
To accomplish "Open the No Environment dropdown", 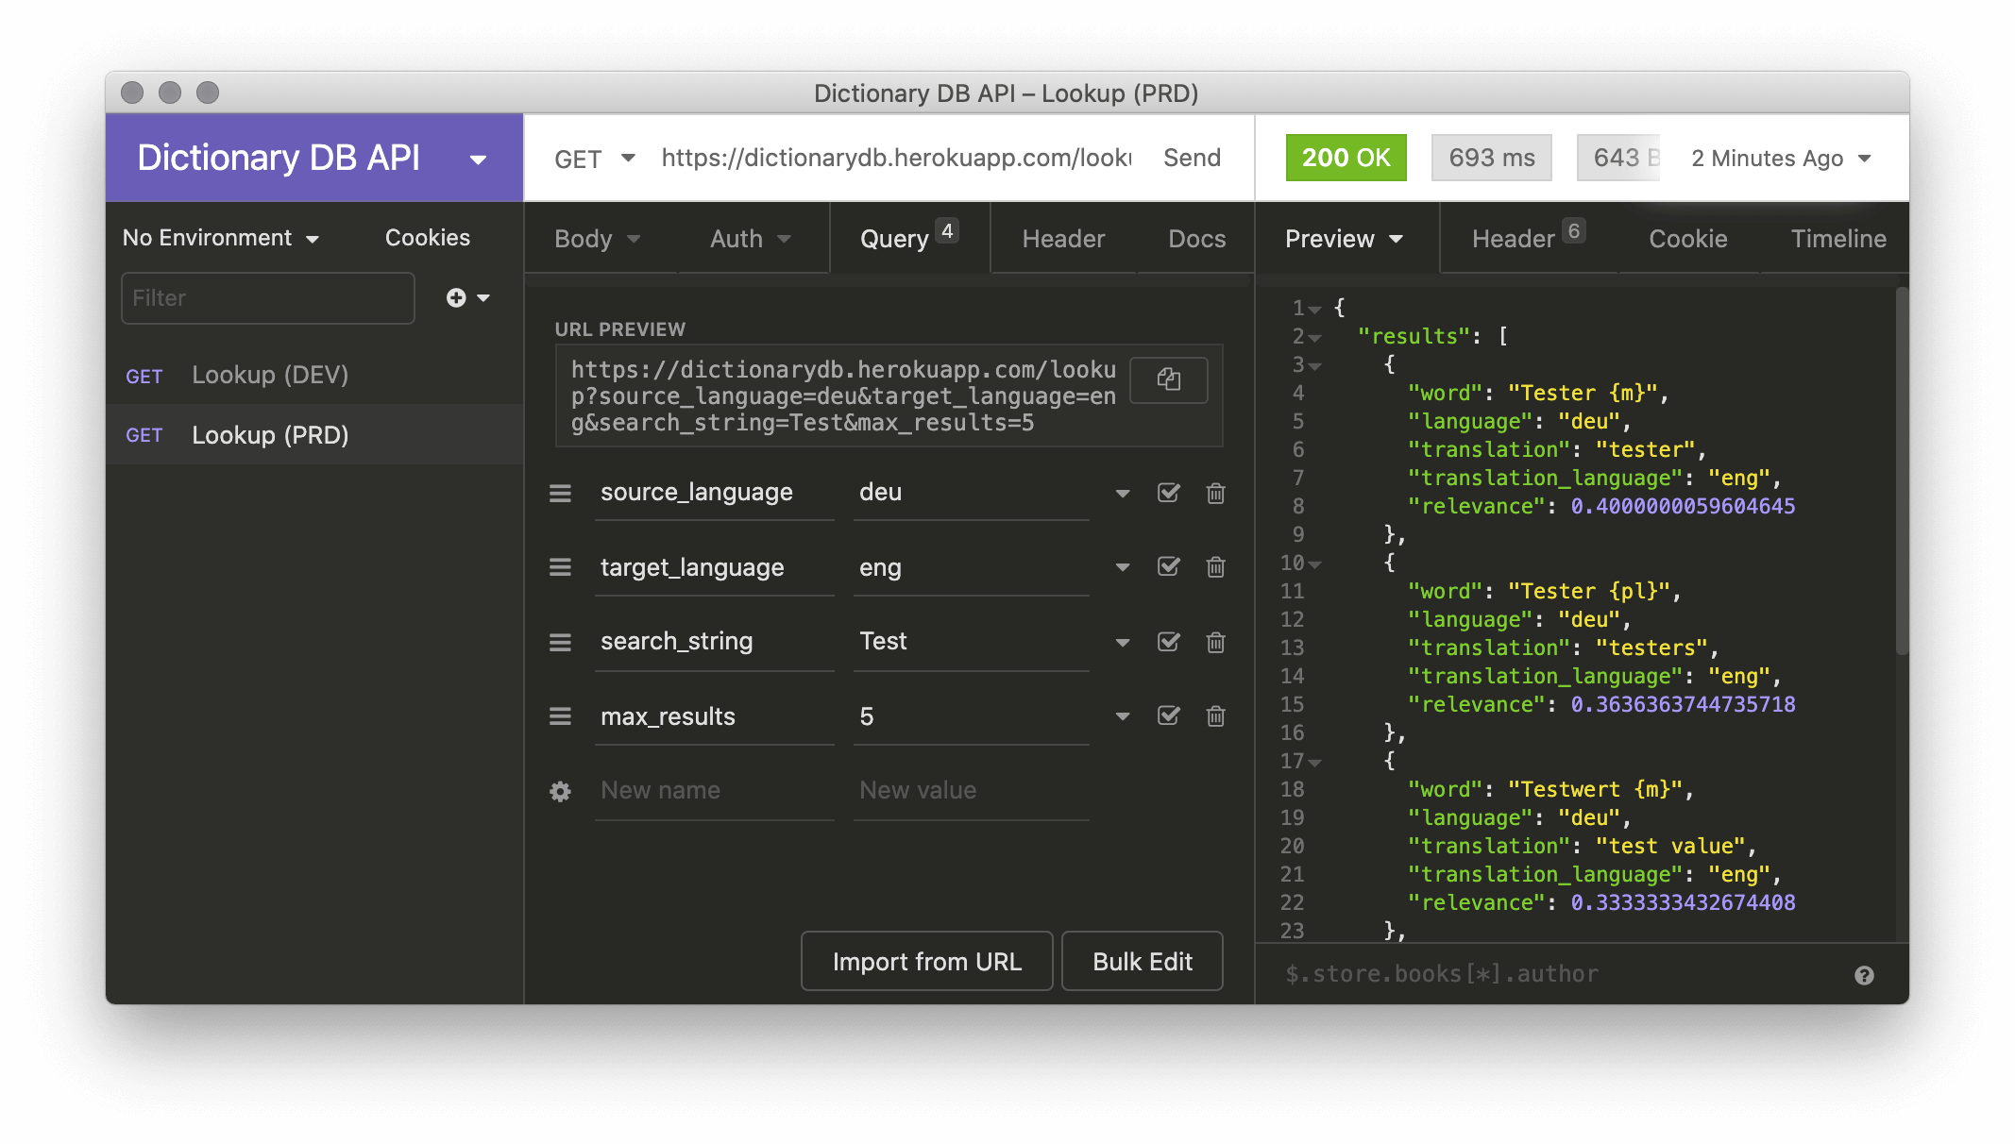I will pos(221,238).
